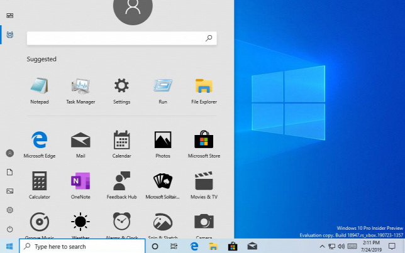Launch Task Manager from the Start menu
405x253 pixels.
pos(80,87)
